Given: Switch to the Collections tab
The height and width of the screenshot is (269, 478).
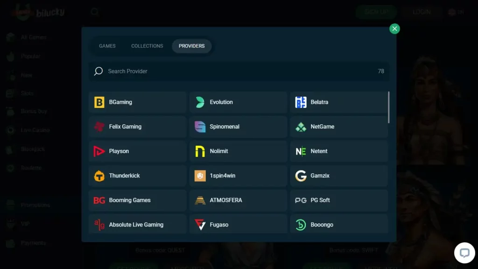Looking at the screenshot, I should [x=147, y=46].
